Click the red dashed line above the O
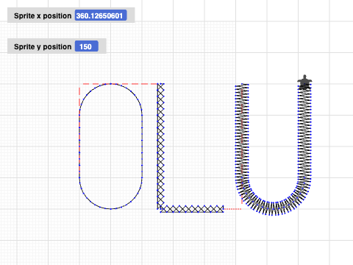Viewport: 353px width, 265px height. tap(120, 84)
